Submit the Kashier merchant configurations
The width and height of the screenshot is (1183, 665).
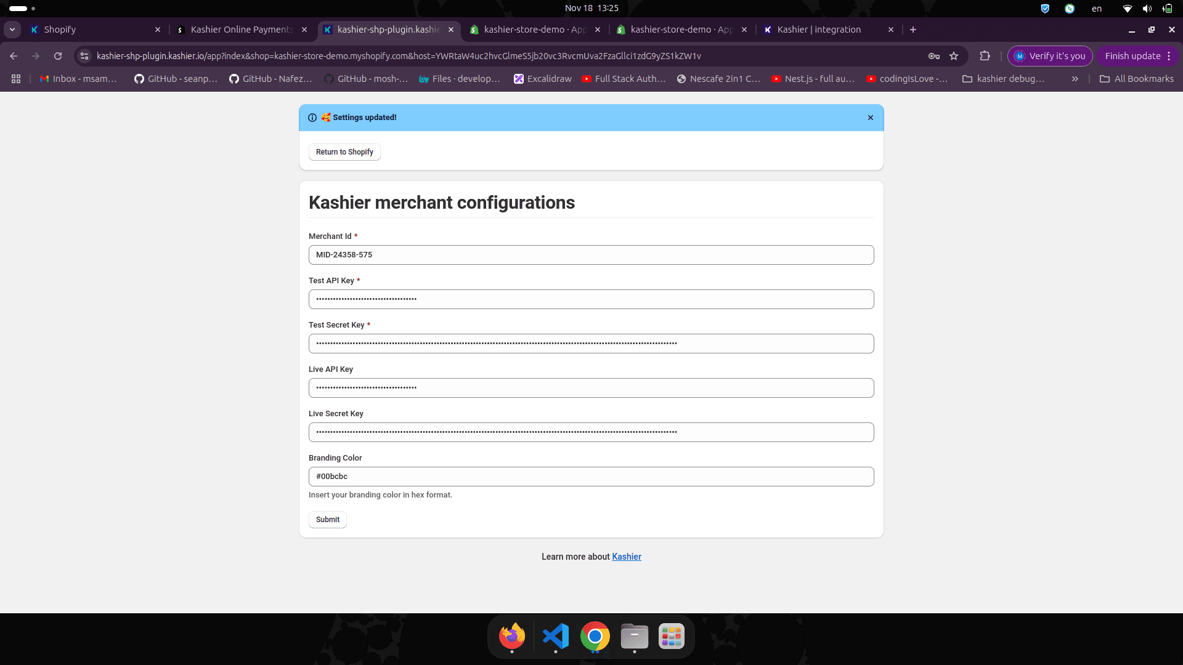pos(327,520)
